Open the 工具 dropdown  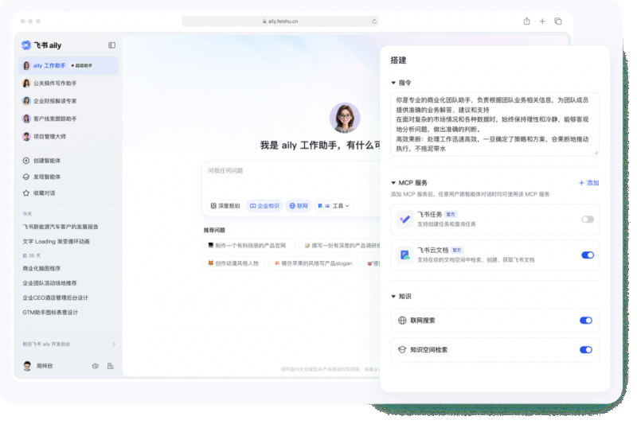[334, 206]
